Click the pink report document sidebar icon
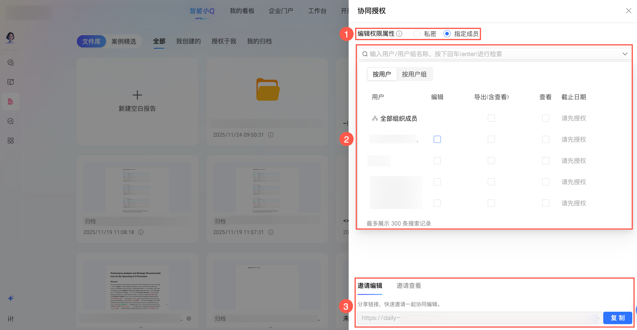Image resolution: width=637 pixels, height=330 pixels. (x=11, y=102)
